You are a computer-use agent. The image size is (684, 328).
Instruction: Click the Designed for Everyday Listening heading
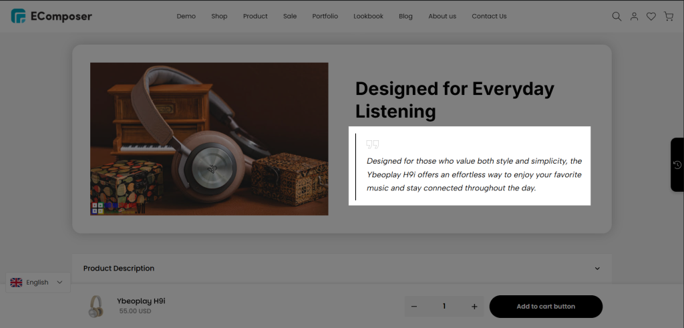coord(454,100)
